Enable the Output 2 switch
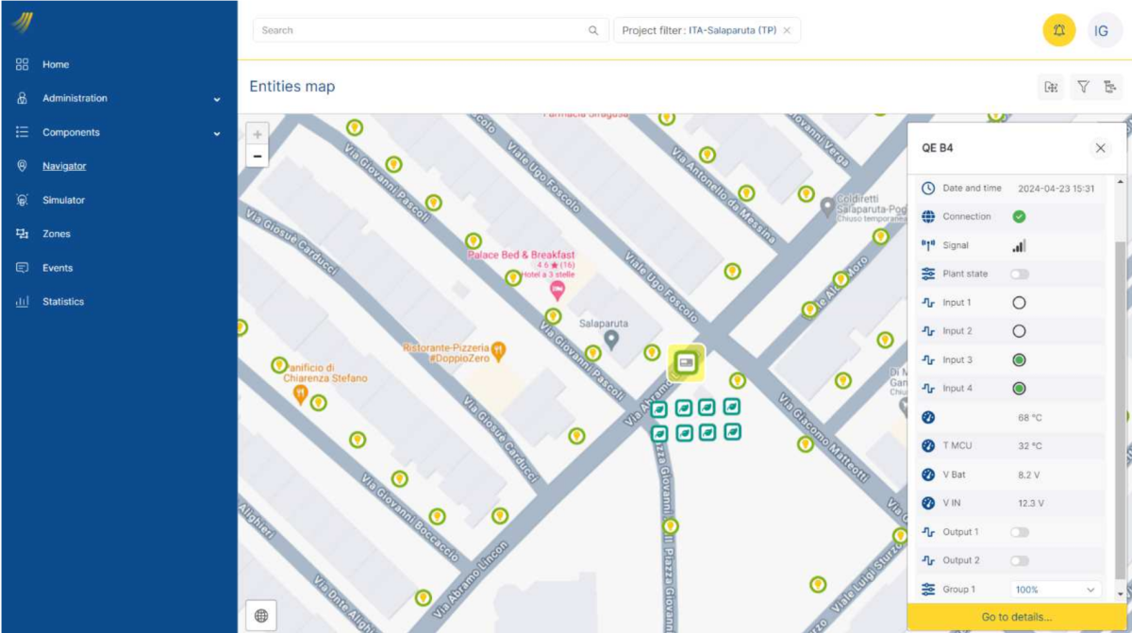 pyautogui.click(x=1019, y=560)
